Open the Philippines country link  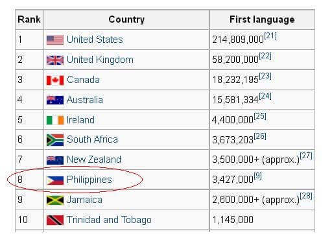[89, 180]
